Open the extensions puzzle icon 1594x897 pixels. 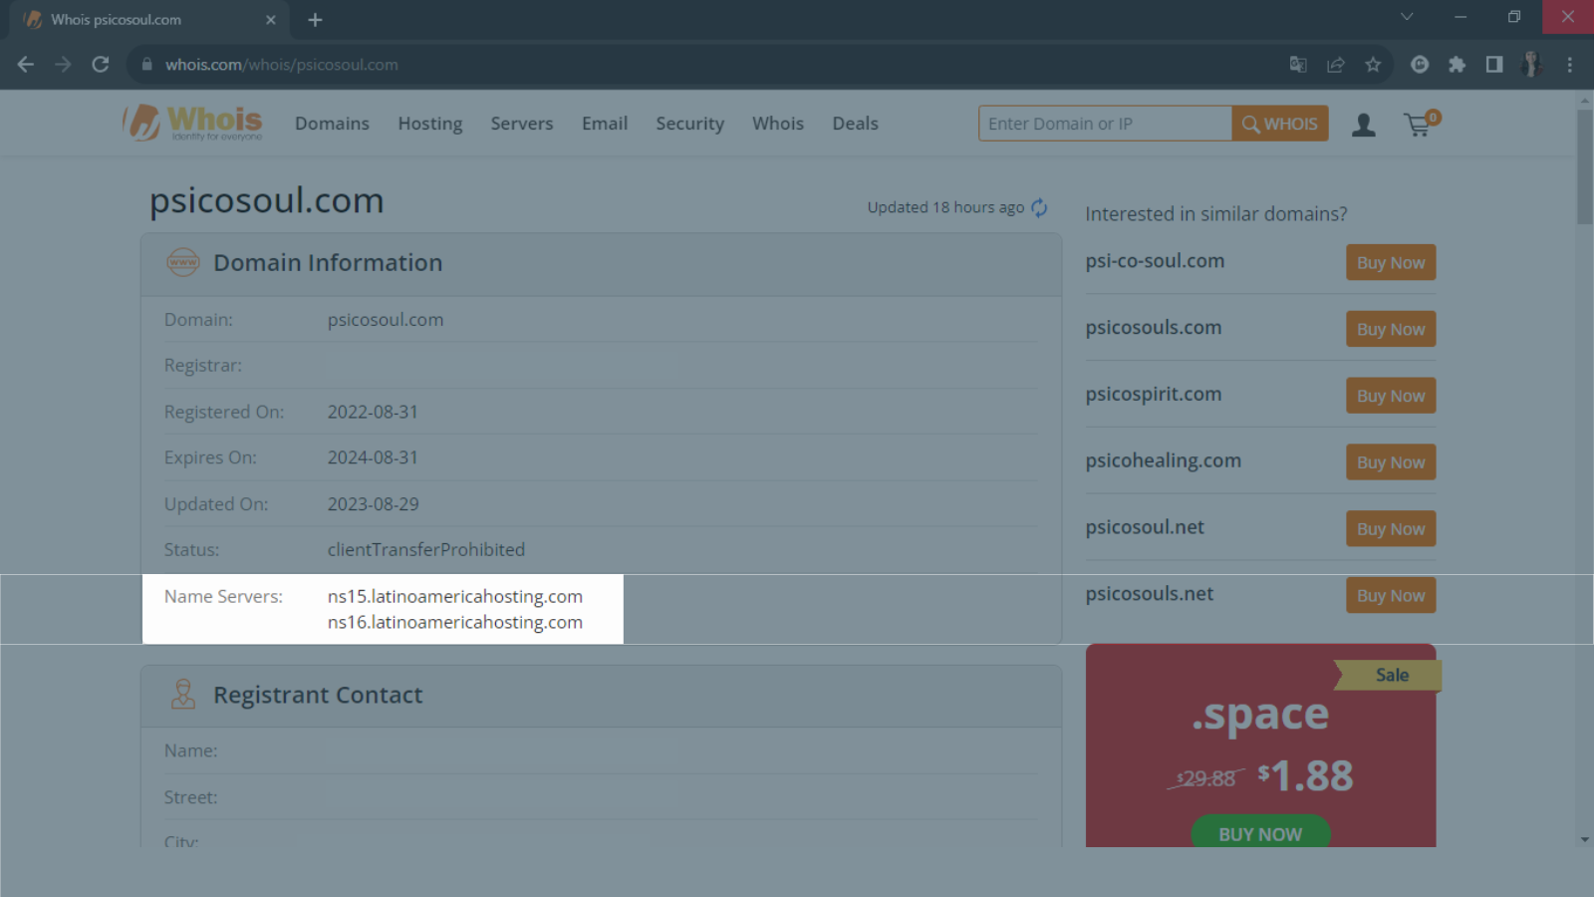[1457, 65]
